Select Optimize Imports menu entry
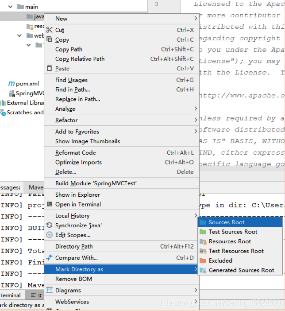 [122, 162]
